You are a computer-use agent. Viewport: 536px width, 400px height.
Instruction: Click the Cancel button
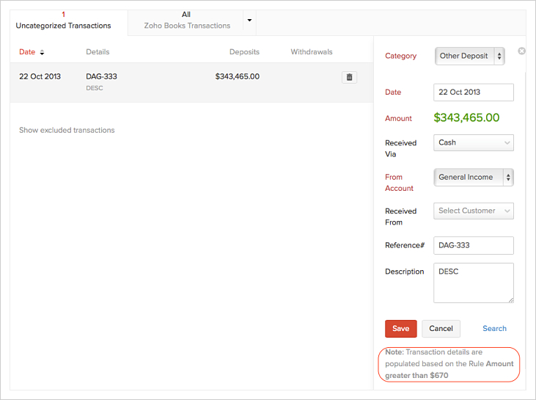coord(441,329)
